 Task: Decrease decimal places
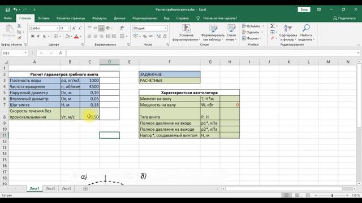point(165,36)
